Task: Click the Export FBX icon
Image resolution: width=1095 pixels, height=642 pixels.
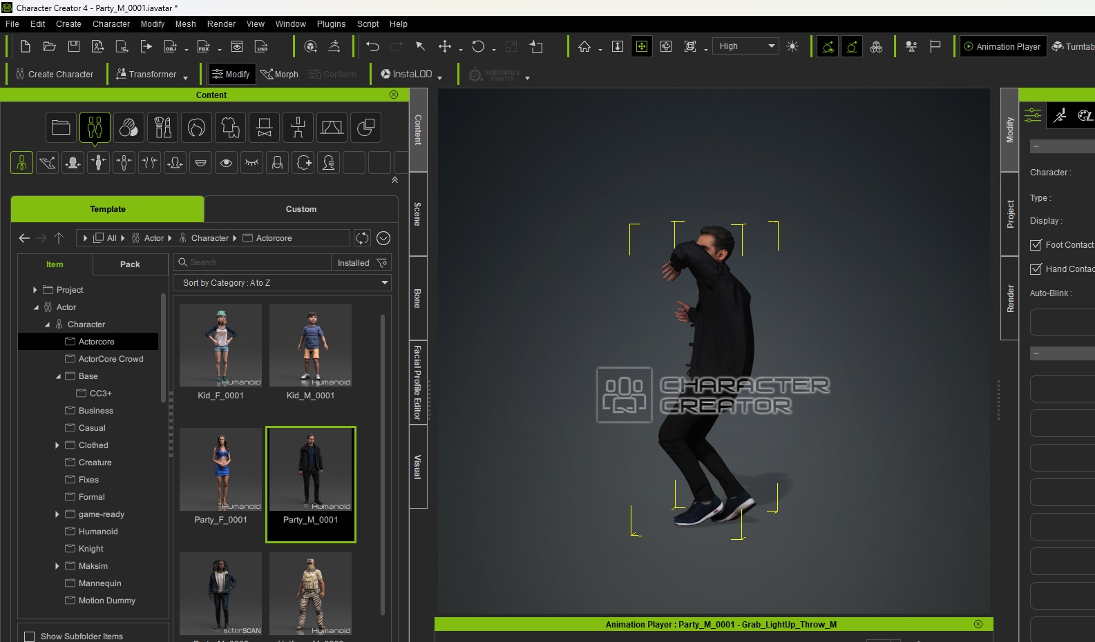Action: [204, 46]
